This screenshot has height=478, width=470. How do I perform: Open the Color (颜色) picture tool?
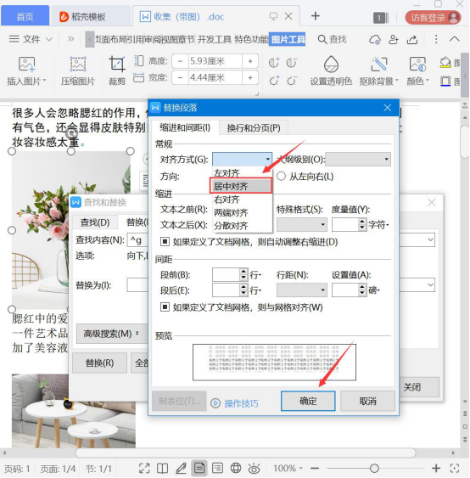pyautogui.click(x=417, y=65)
